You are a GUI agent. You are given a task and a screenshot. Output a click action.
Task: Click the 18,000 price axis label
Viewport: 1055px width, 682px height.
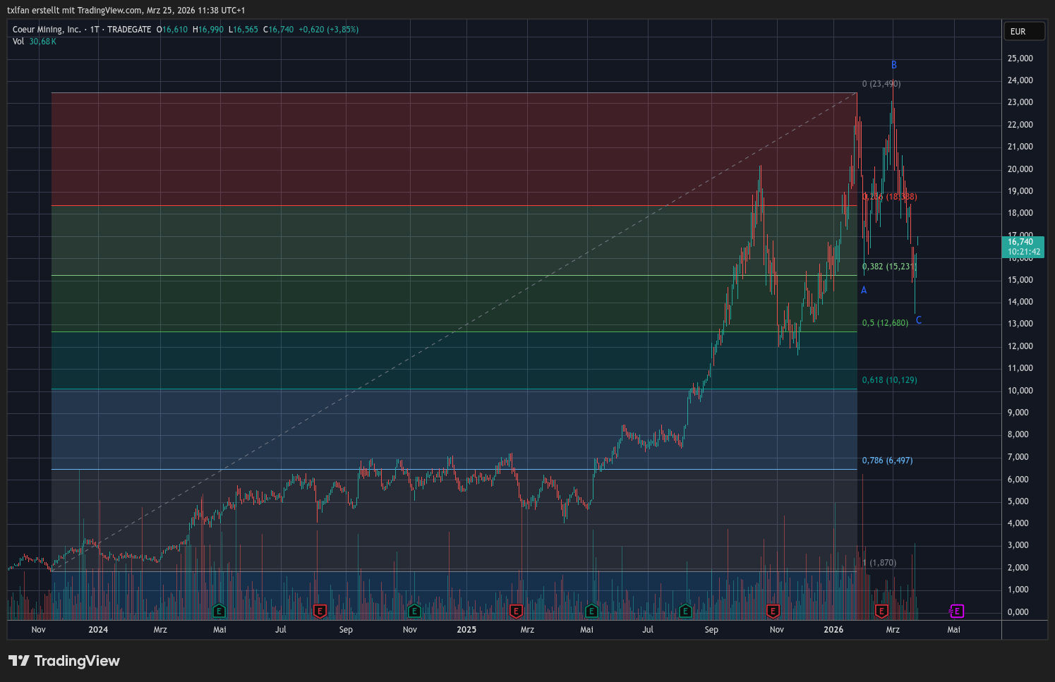pos(1020,213)
